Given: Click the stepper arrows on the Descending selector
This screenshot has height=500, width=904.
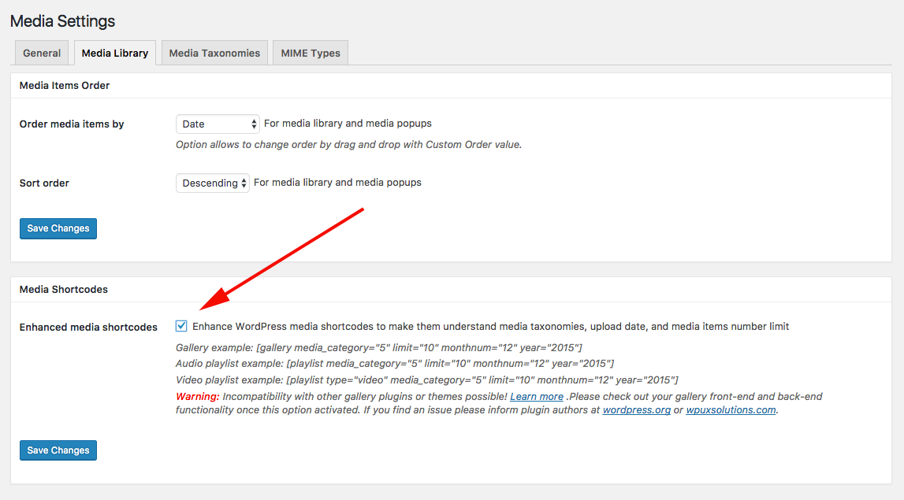Looking at the screenshot, I should [x=243, y=182].
